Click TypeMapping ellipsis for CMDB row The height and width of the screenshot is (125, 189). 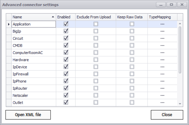pos(162,46)
